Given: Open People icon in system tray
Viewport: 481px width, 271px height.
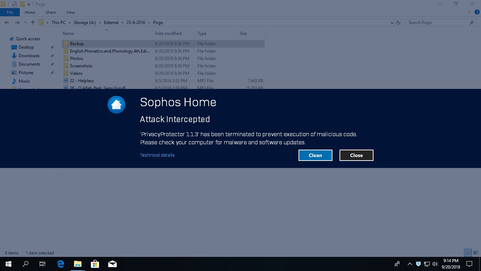Looking at the screenshot, I should (x=397, y=264).
